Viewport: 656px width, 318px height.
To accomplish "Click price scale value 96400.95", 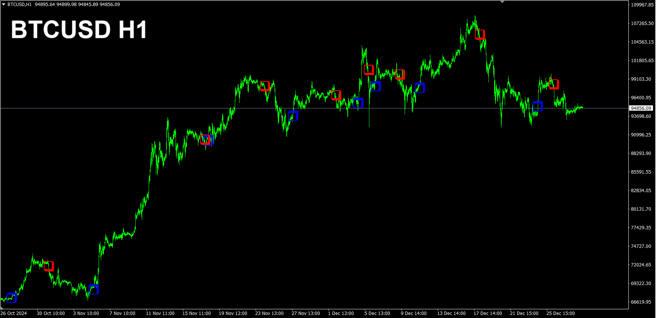I will pyautogui.click(x=641, y=98).
